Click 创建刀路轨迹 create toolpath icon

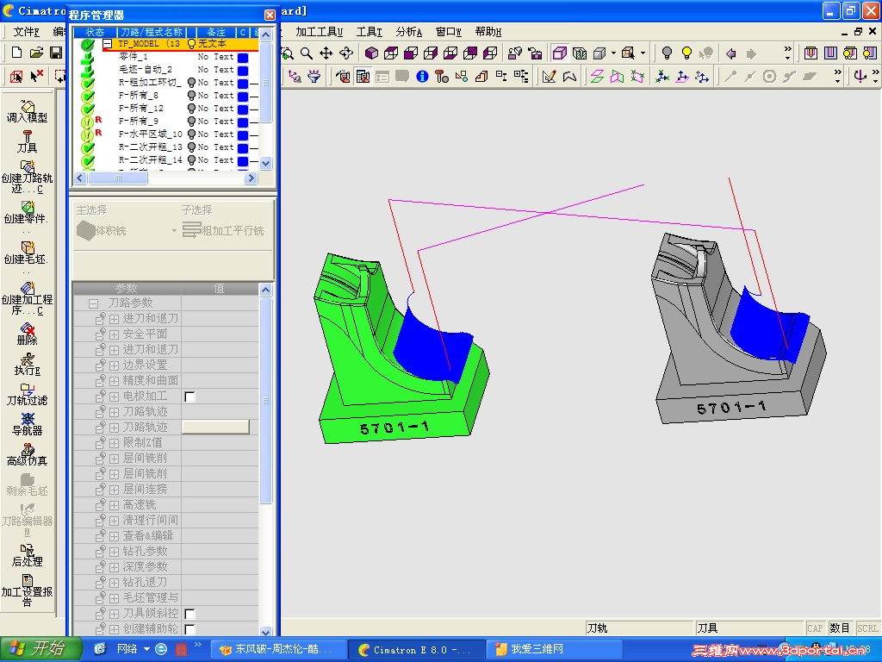(27, 177)
